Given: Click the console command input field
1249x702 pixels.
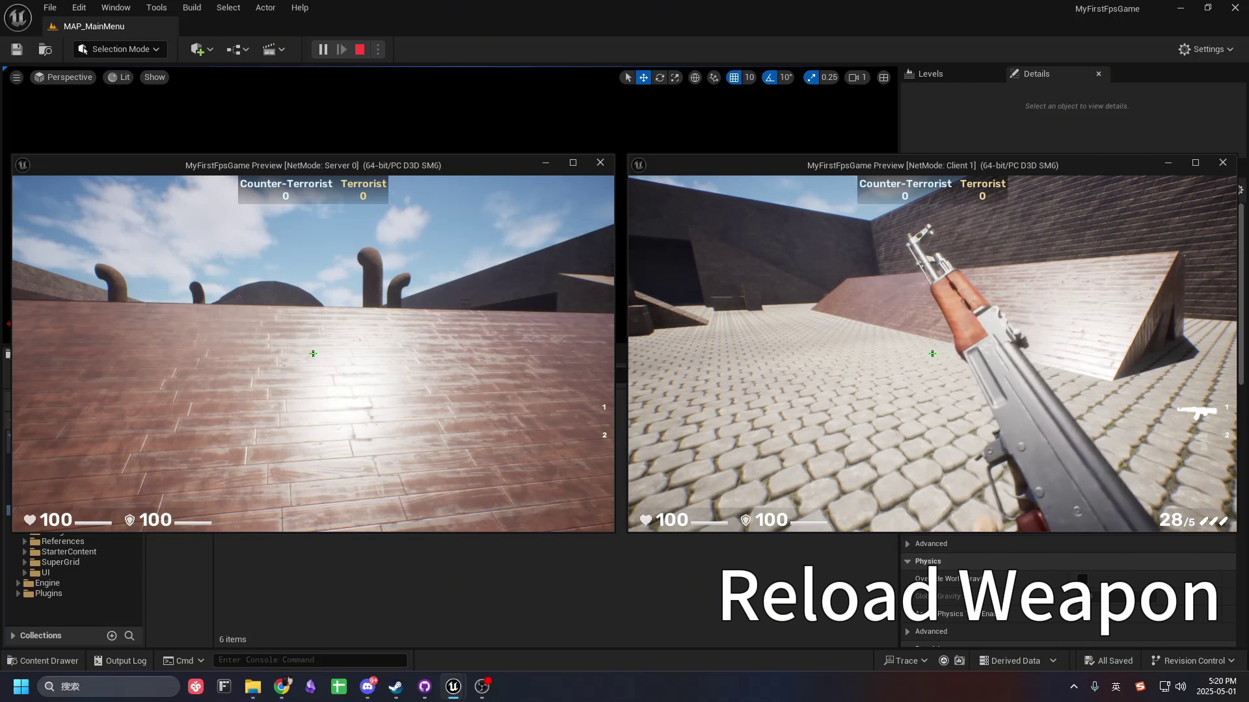Looking at the screenshot, I should click(x=310, y=660).
